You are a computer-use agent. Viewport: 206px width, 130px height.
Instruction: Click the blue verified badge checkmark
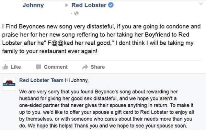coord(111,5)
